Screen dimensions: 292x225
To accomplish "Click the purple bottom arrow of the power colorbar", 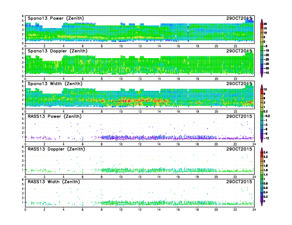I will [x=262, y=75].
